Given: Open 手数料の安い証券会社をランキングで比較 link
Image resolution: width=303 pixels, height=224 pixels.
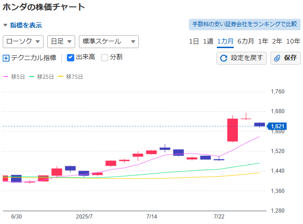Looking at the screenshot, I should pos(245,24).
